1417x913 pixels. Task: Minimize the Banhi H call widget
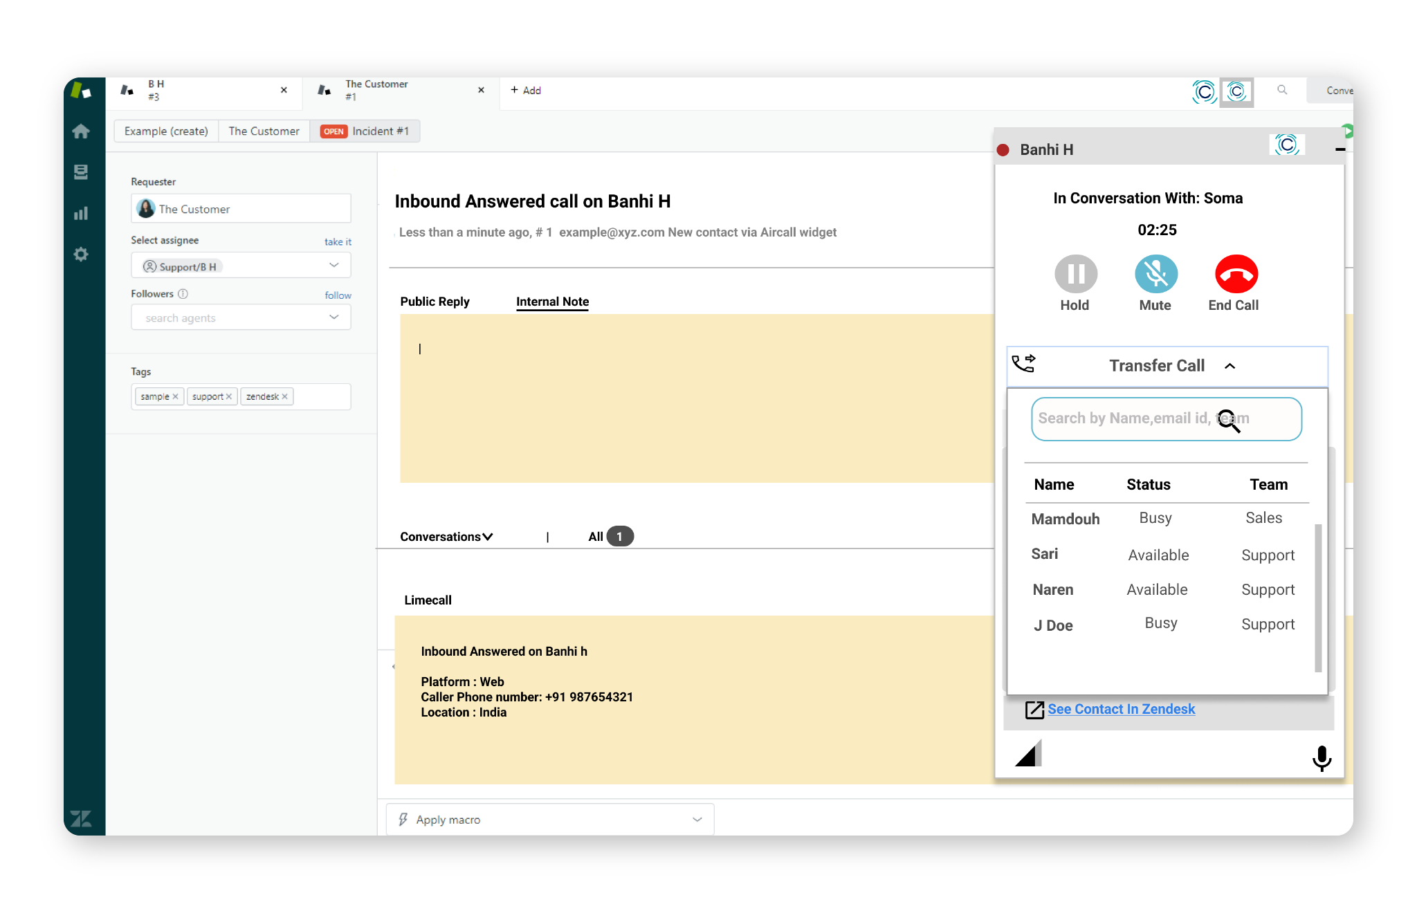[1340, 149]
